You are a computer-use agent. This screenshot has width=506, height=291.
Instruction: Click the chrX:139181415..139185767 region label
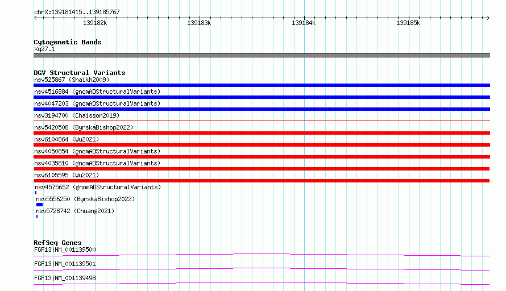point(77,13)
